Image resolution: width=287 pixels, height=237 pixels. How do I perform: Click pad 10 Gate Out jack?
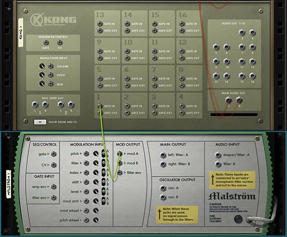127,58
